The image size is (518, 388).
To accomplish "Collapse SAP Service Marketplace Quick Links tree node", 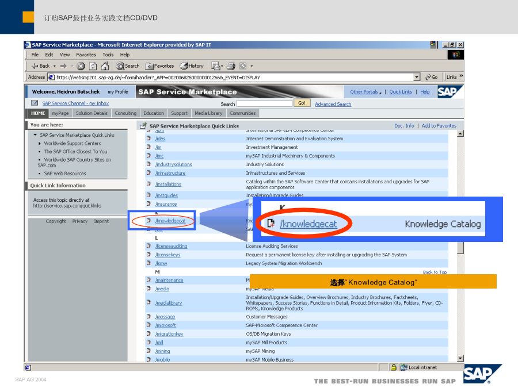I will 35,135.
